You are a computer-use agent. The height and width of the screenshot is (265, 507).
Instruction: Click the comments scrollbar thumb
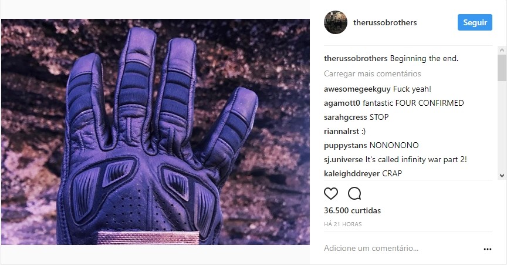(502, 68)
